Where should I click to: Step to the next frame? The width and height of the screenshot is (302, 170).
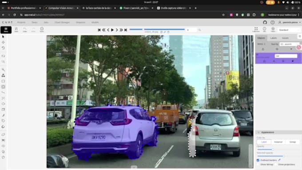click(x=117, y=30)
